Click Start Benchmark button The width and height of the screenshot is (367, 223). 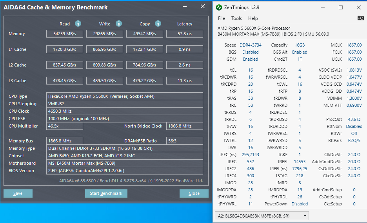click(106, 193)
